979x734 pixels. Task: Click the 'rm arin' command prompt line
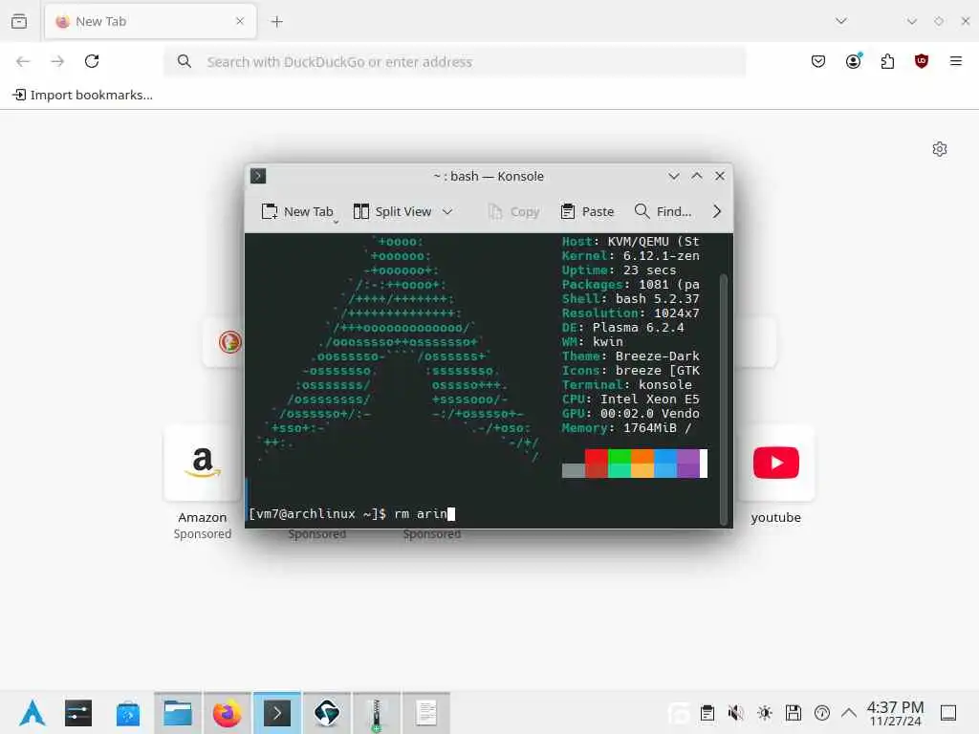352,513
